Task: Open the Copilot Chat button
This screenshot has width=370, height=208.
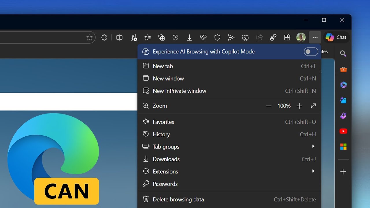Action: click(x=336, y=37)
